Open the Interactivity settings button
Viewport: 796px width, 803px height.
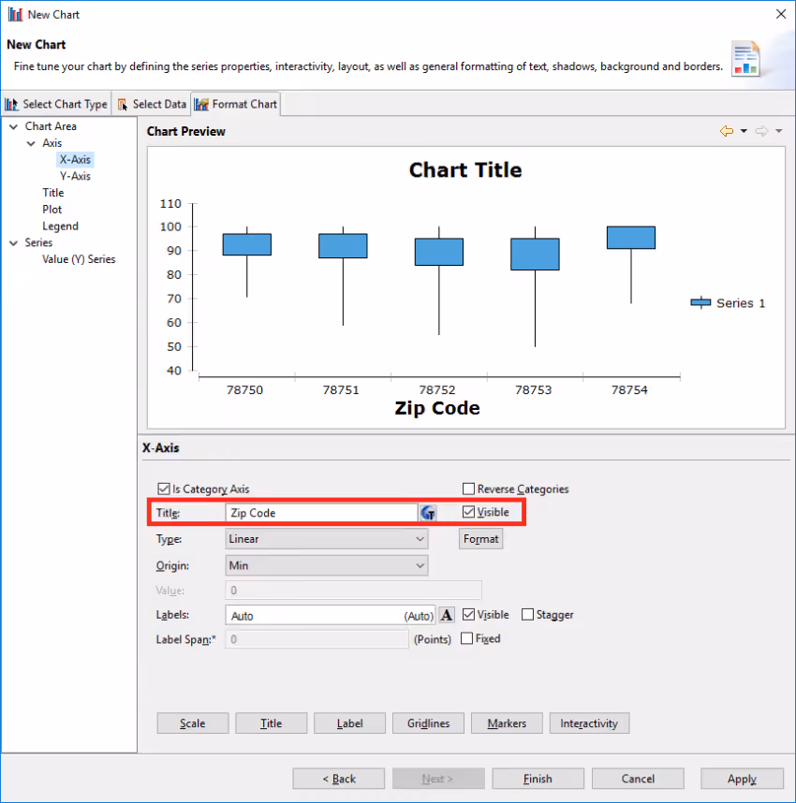(589, 723)
